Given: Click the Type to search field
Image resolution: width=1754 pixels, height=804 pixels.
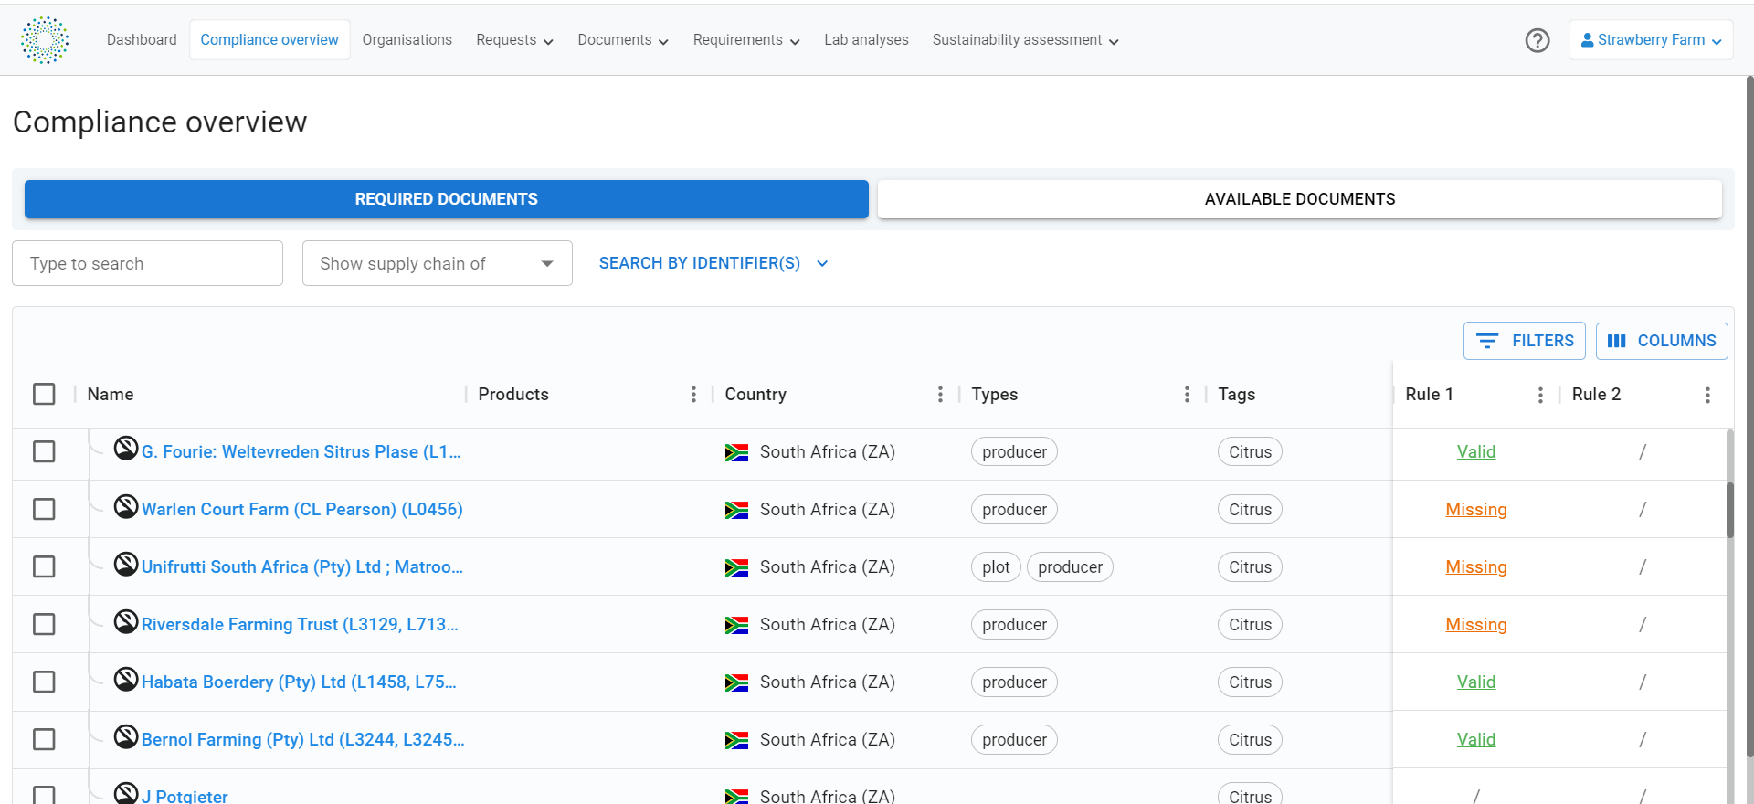Looking at the screenshot, I should (x=147, y=263).
